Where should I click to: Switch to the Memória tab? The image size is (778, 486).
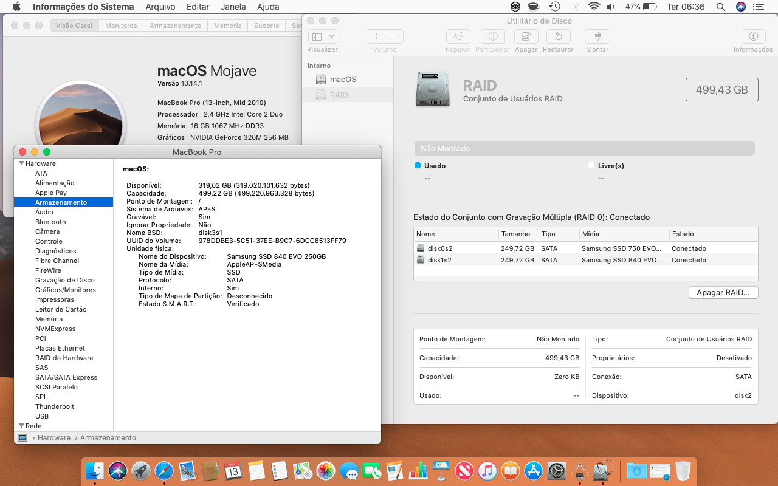228,26
